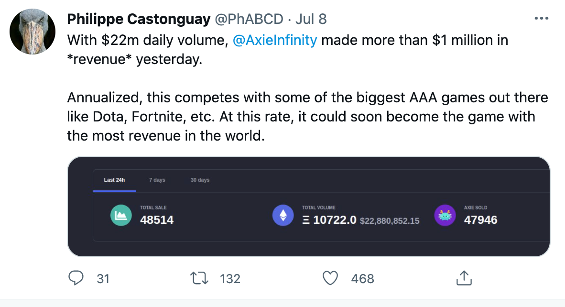Switch to the 7 days tab
Screen dimensions: 565x307
[157, 180]
